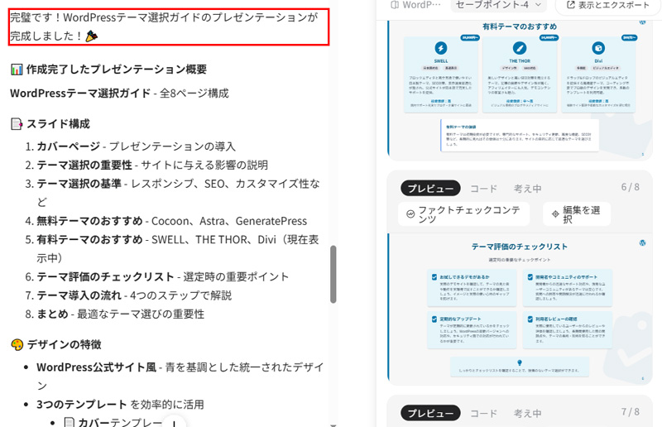Click the 有料テーマのおすすめ slide title
Viewport: 662px width, 427px height.
click(520, 26)
